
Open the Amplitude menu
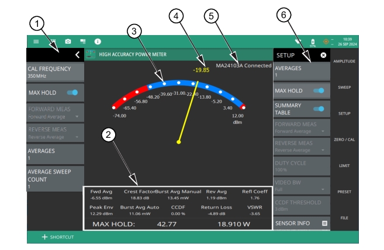click(x=344, y=61)
